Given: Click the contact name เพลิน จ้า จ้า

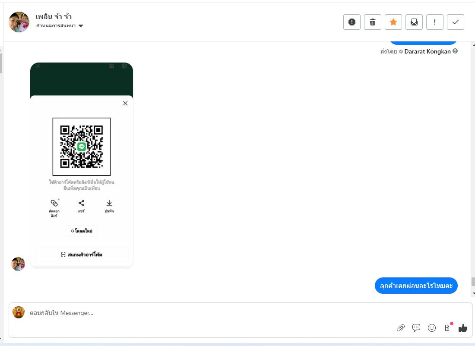Looking at the screenshot, I should pos(53,16).
